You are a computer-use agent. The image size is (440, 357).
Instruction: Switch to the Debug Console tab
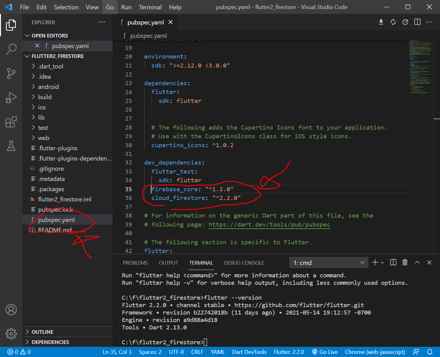244,263
